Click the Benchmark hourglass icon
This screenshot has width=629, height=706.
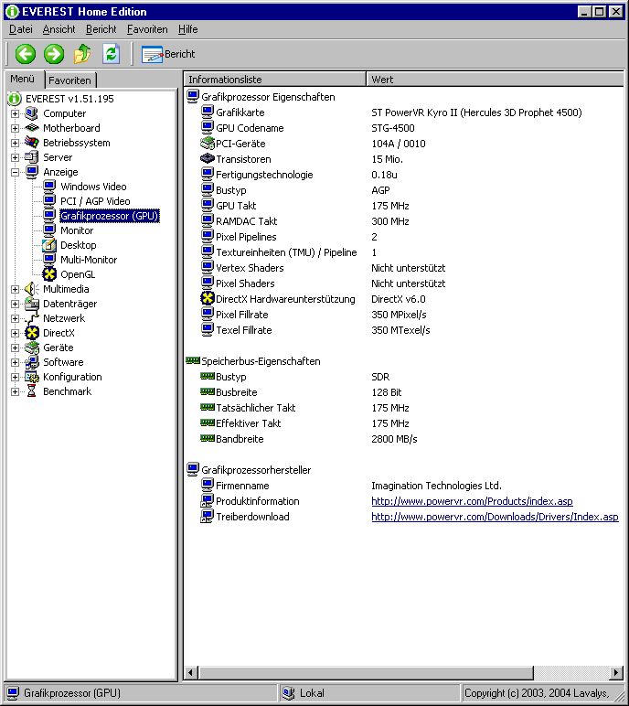[31, 391]
